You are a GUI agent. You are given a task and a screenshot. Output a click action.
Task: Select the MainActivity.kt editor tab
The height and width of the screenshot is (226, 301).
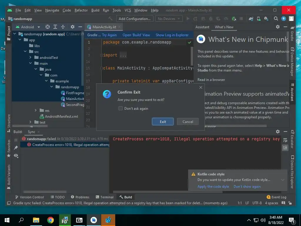104,27
